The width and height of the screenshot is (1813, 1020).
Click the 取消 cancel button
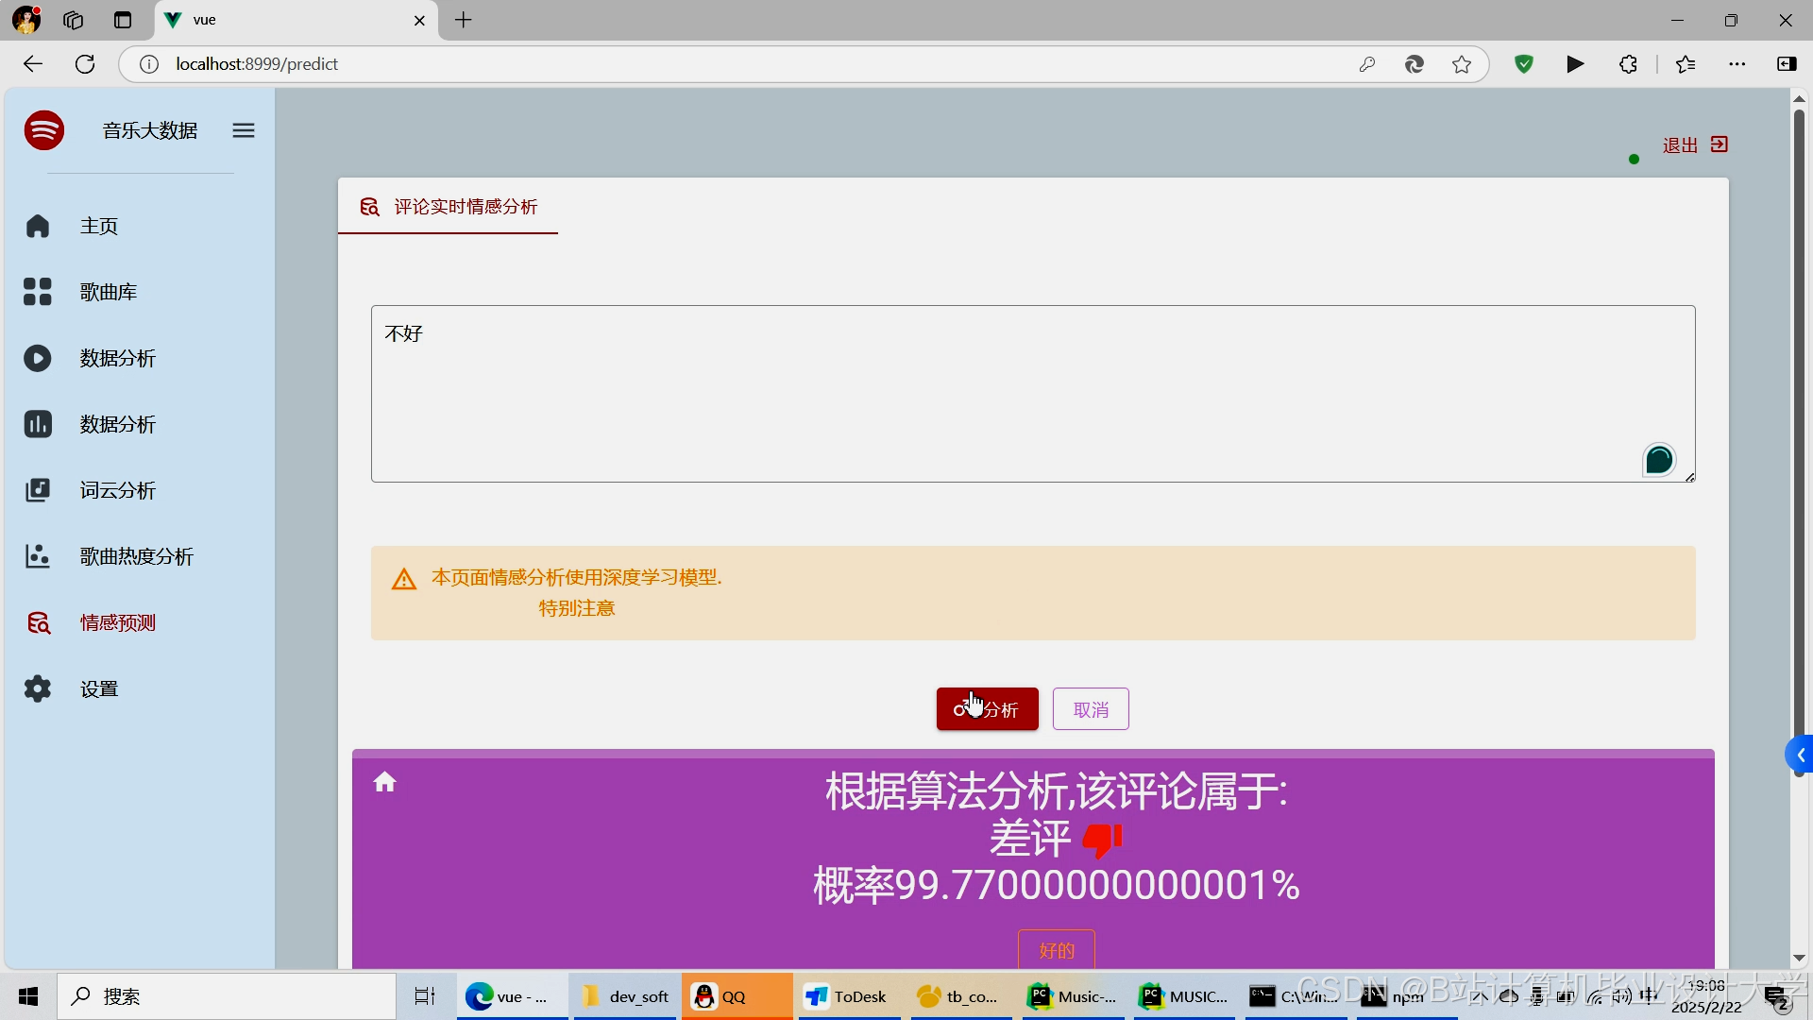(x=1091, y=709)
